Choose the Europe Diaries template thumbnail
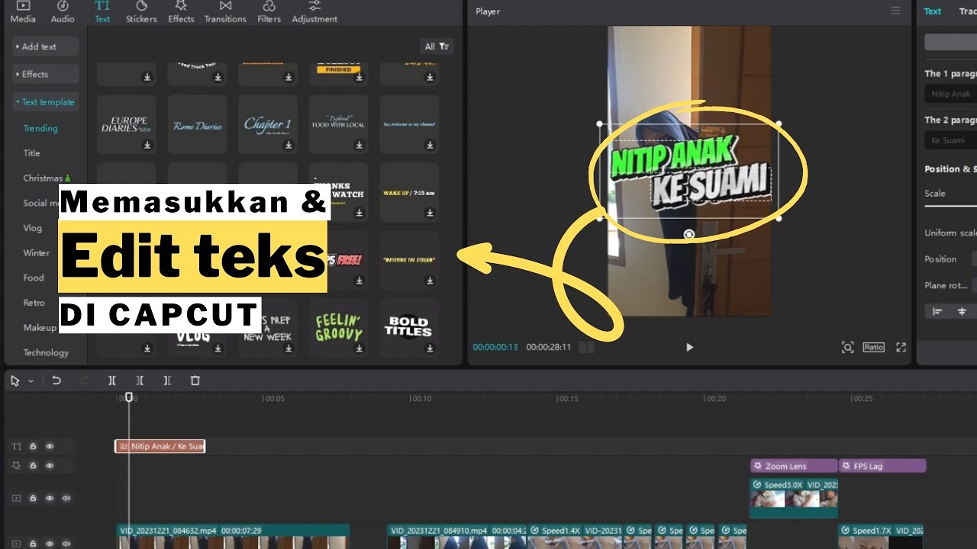This screenshot has height=549, width=977. pyautogui.click(x=126, y=124)
